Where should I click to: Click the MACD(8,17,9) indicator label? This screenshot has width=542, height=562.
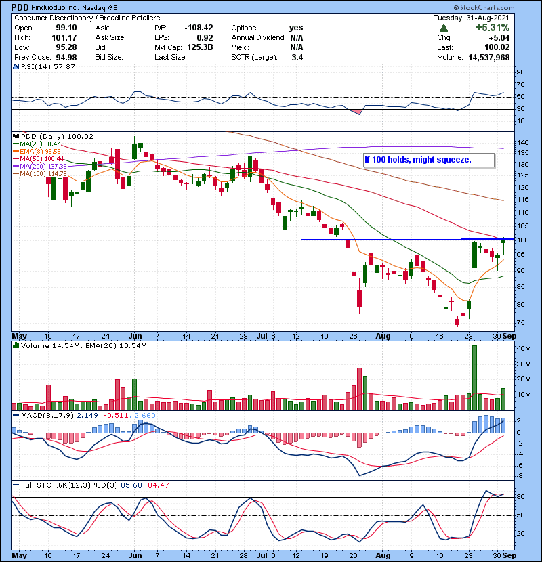pos(47,416)
